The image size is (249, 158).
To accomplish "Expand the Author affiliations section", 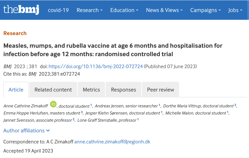I will click(x=27, y=130).
